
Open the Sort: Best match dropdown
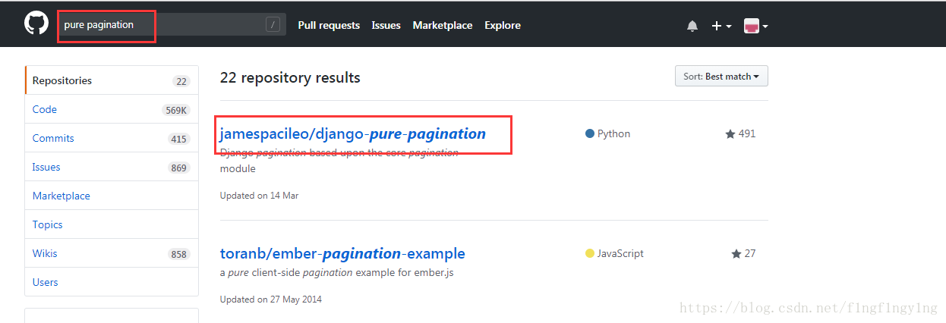721,77
